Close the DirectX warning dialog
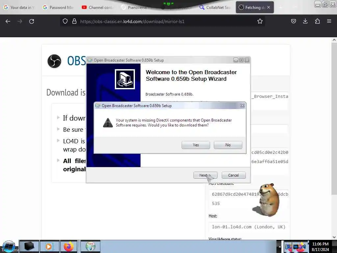Viewport: 337px width, 253px height. (x=242, y=106)
